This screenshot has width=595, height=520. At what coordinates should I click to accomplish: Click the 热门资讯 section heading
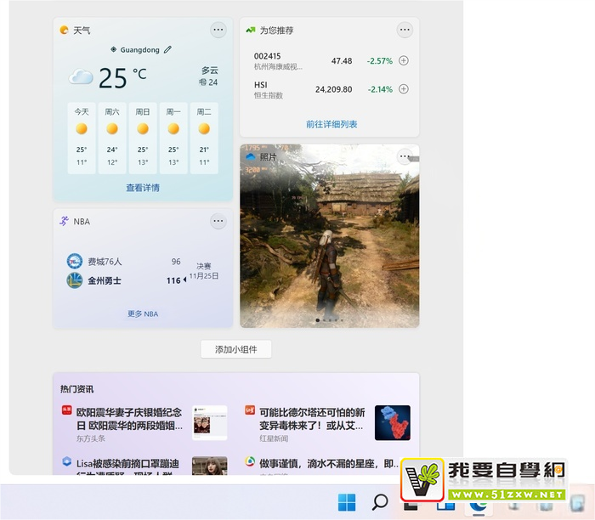(x=77, y=389)
